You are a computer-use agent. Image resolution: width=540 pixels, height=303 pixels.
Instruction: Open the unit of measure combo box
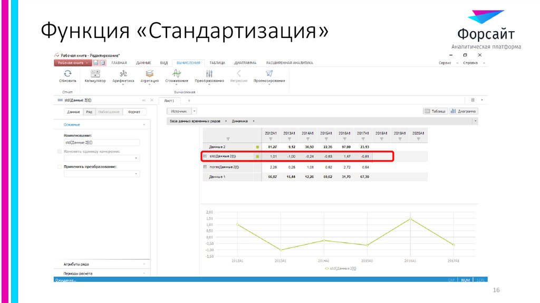point(102,158)
